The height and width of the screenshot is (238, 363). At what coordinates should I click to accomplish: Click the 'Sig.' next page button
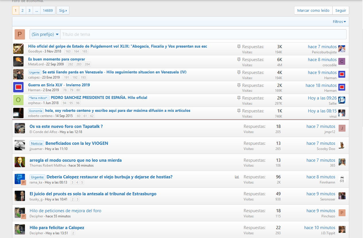tap(63, 11)
